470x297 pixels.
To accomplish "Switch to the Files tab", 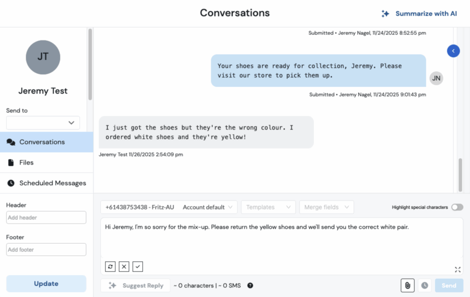I will (x=27, y=162).
